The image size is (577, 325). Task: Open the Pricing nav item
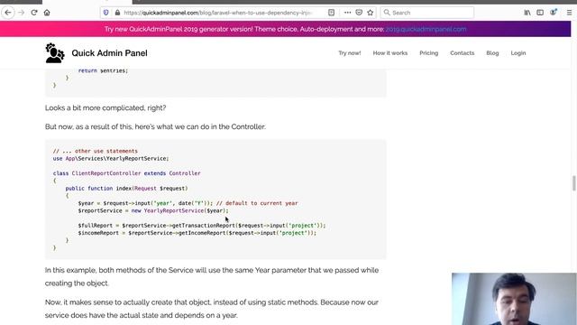click(429, 53)
